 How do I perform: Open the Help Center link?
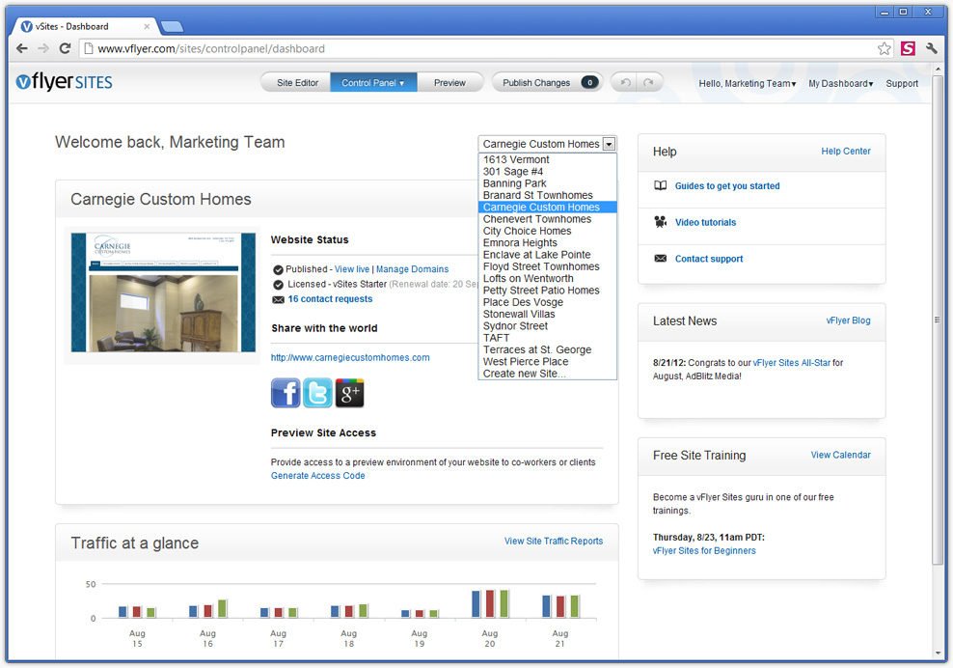click(846, 151)
